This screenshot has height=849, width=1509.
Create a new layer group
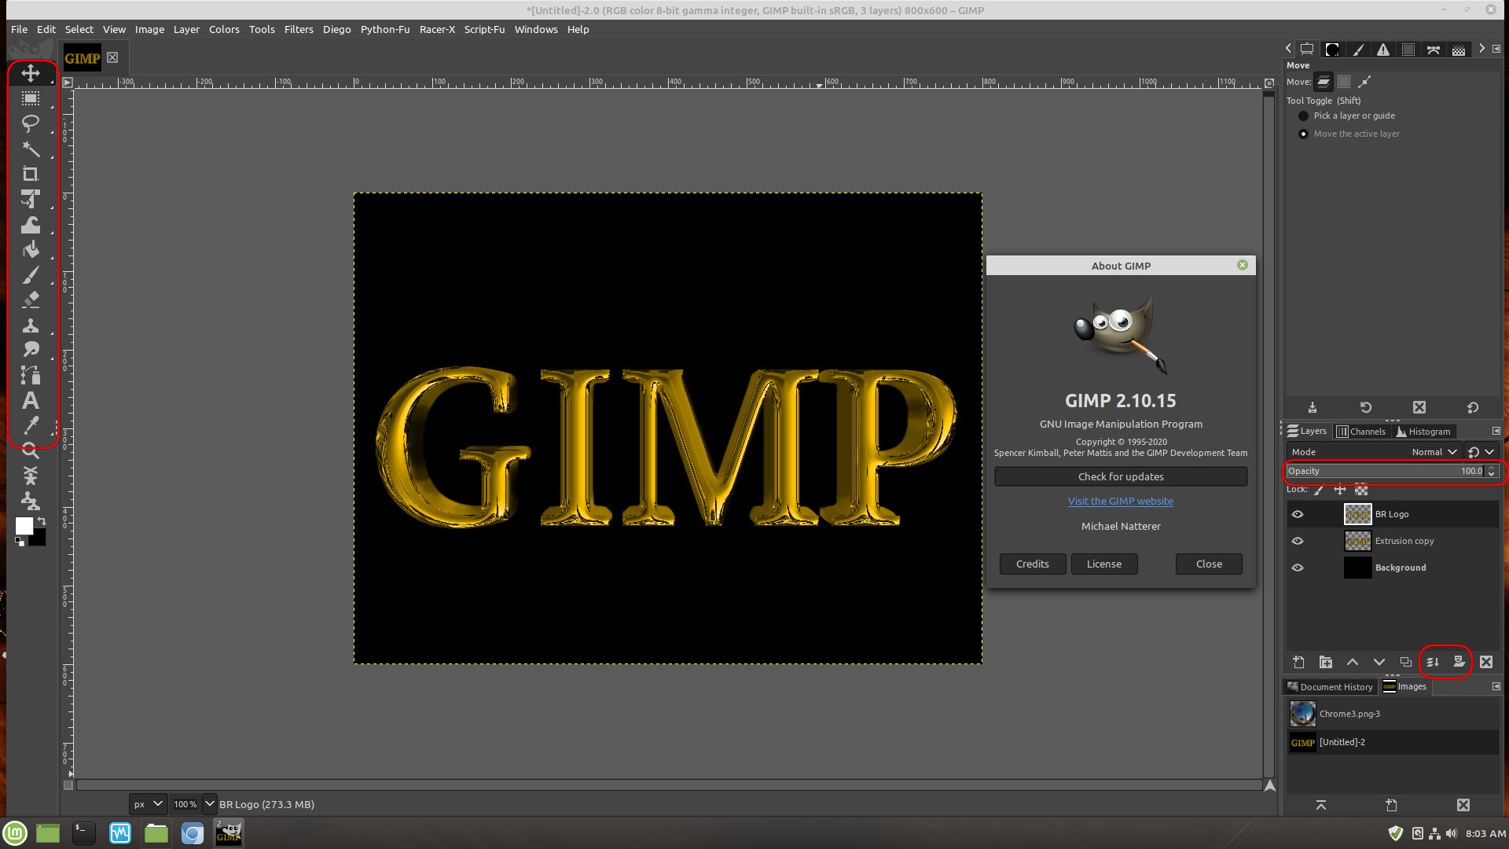coord(1326,662)
